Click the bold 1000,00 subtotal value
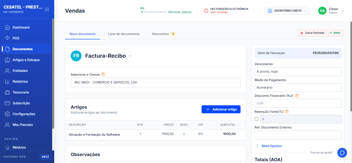 [229, 134]
